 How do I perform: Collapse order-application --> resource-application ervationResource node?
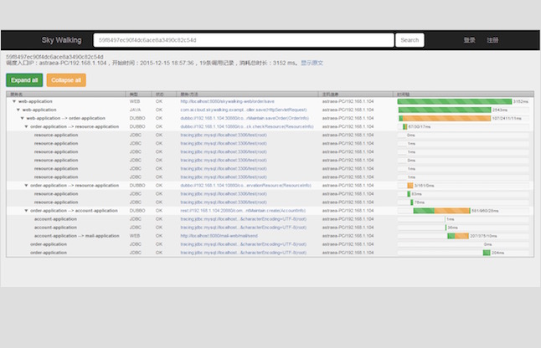point(26,186)
